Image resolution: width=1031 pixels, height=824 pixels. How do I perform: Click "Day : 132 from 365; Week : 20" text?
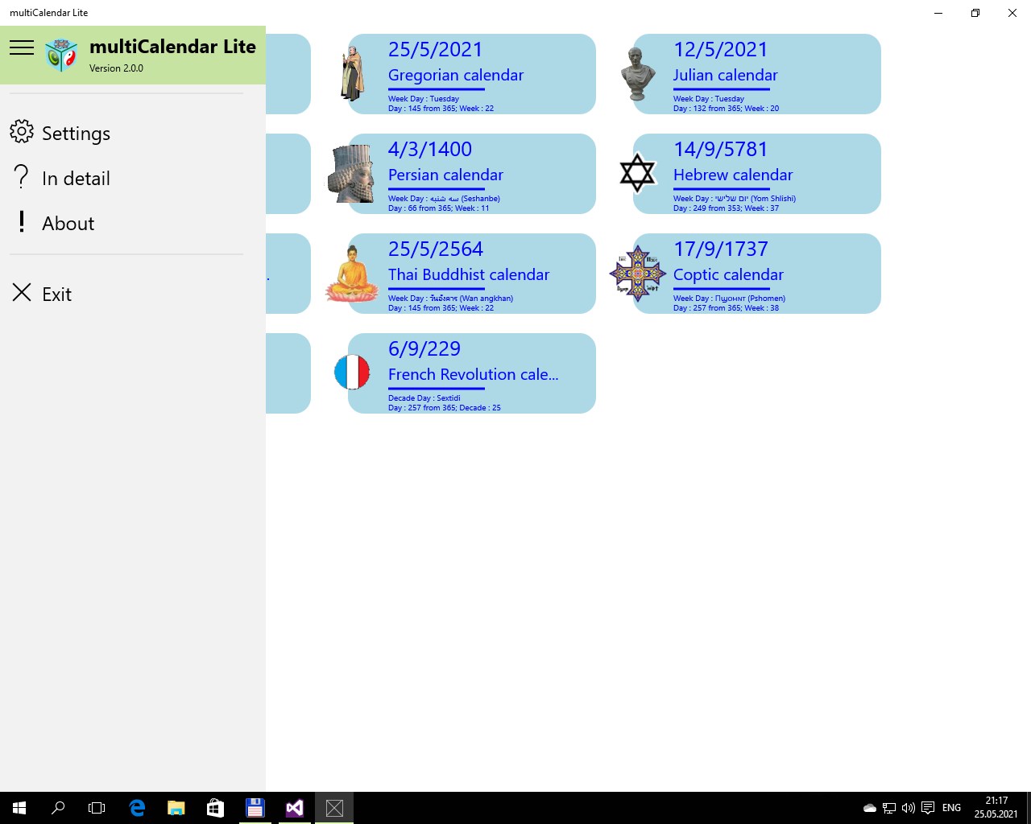(x=726, y=108)
